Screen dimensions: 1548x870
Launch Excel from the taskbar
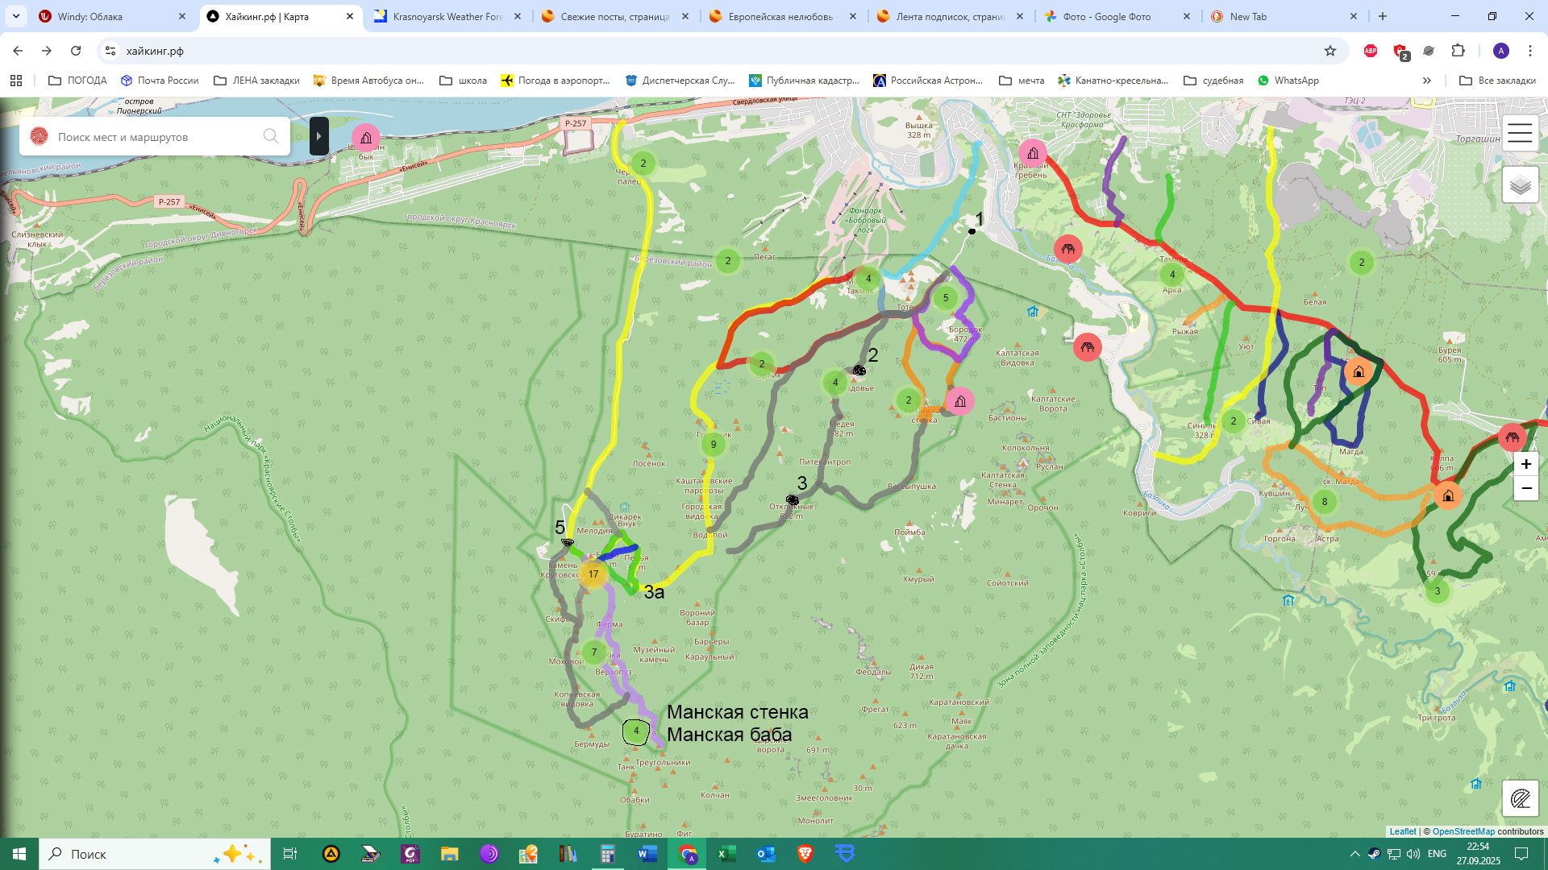tap(726, 854)
